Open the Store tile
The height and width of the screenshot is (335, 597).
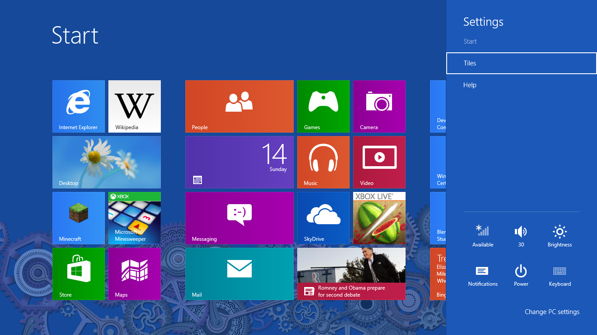point(79,274)
